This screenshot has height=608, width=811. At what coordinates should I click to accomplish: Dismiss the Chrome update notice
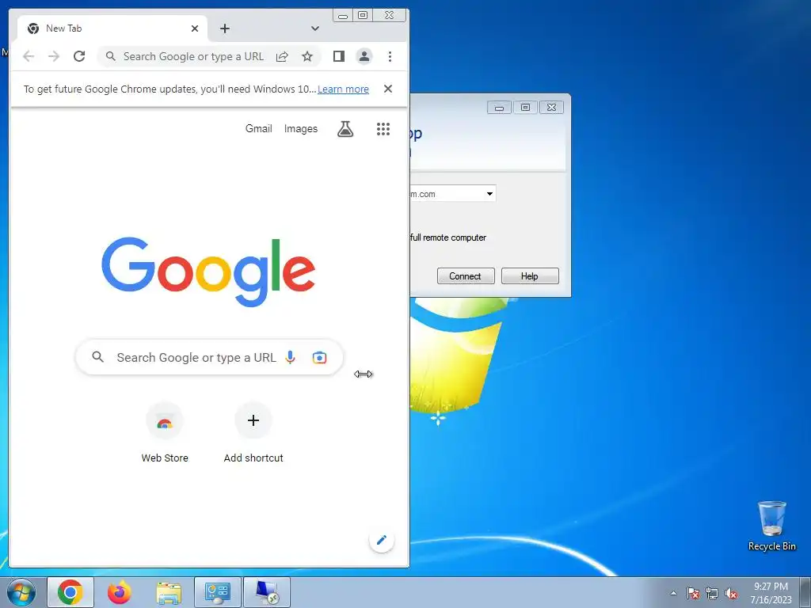click(x=388, y=89)
